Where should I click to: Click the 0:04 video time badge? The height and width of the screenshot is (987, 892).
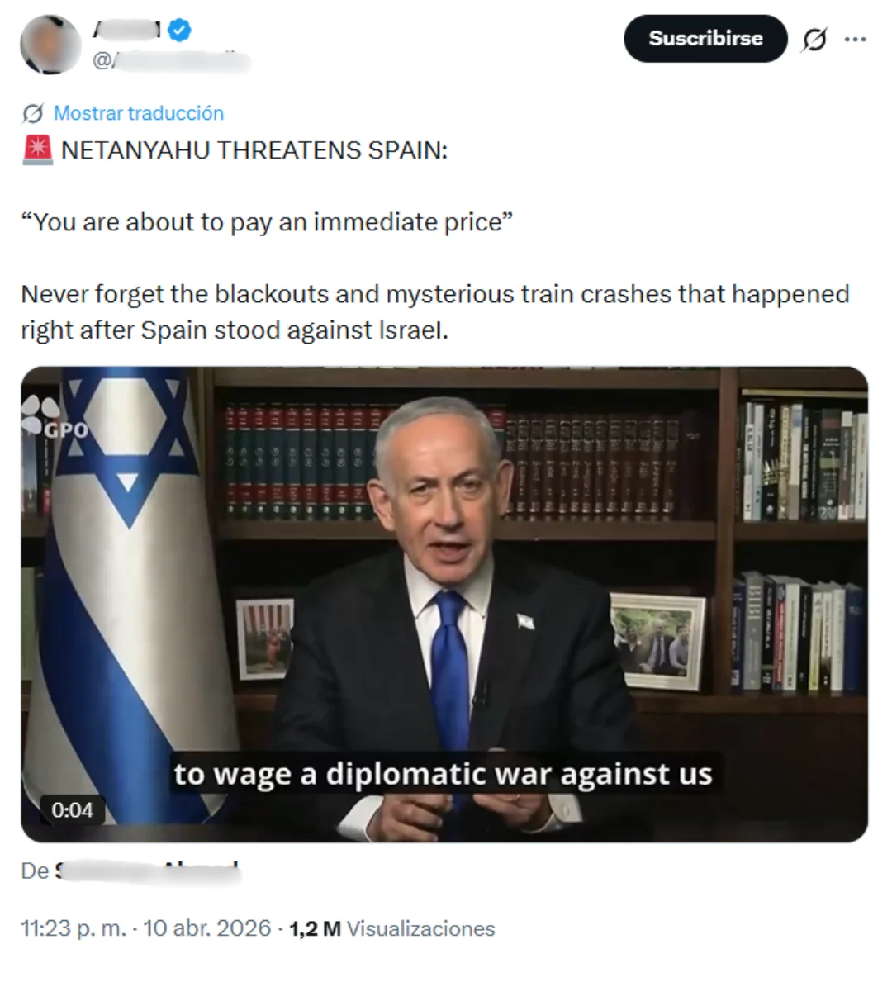tap(73, 809)
